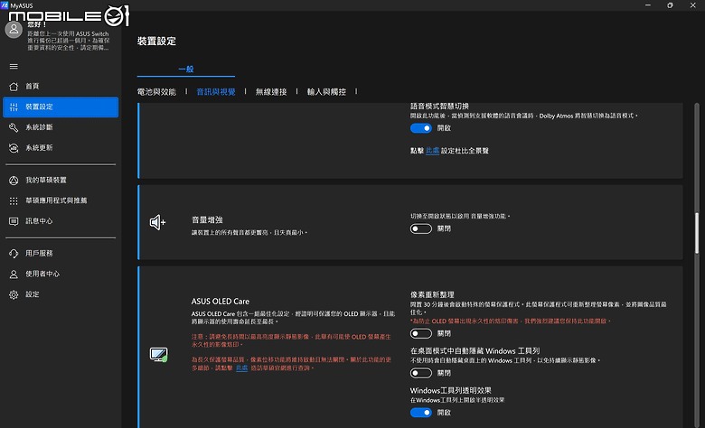Click the 音量增強 title text

tap(207, 220)
